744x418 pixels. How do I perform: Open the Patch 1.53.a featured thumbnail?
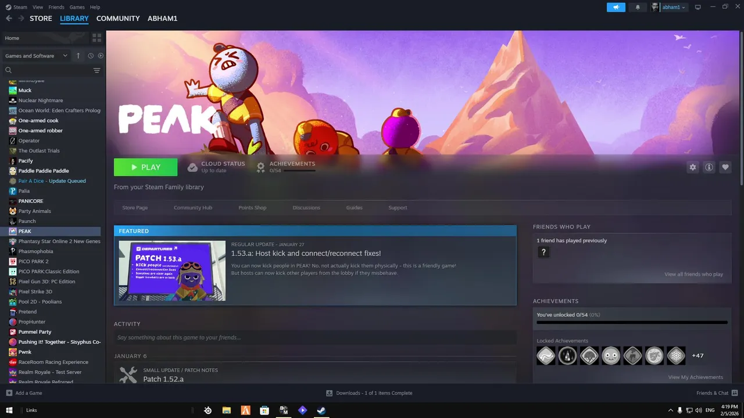(172, 271)
